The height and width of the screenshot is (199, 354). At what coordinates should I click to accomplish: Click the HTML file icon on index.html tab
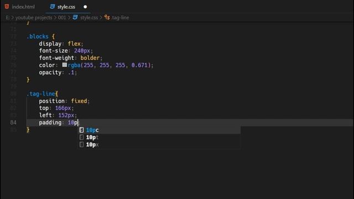coord(7,7)
